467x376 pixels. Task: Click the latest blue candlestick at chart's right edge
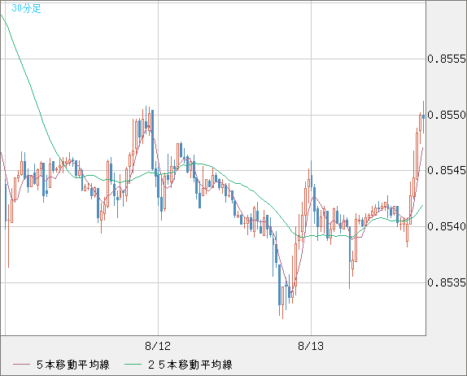pyautogui.click(x=424, y=117)
